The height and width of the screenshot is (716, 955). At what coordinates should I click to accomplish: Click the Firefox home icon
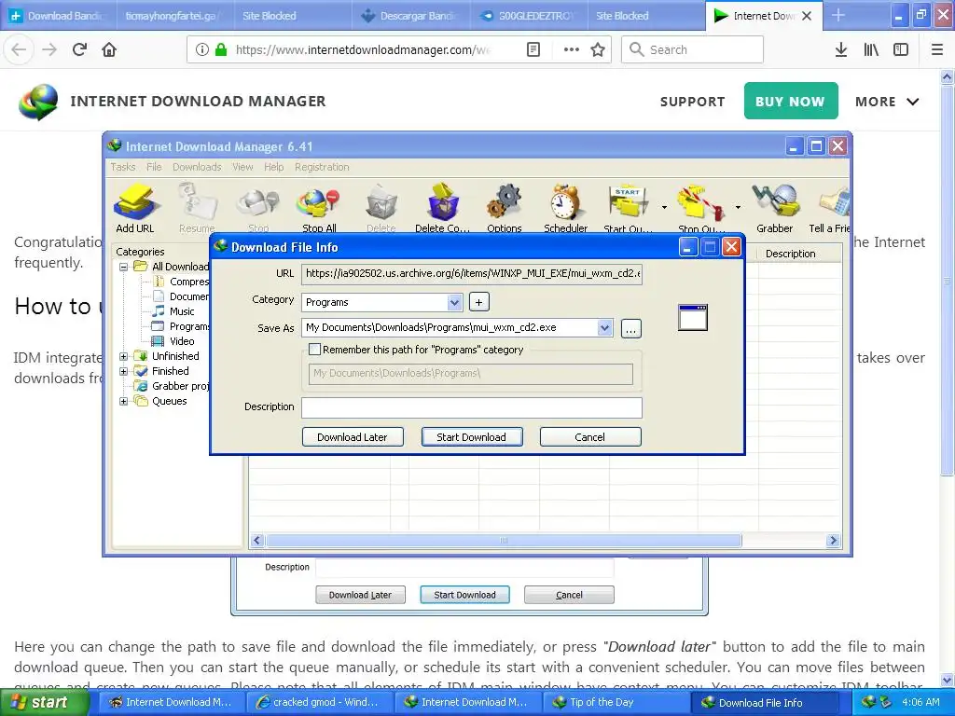(109, 49)
